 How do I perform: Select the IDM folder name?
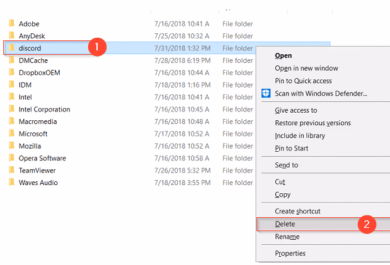coord(25,85)
